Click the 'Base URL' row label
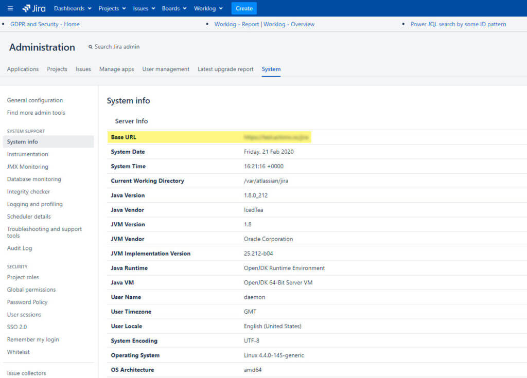The height and width of the screenshot is (378, 527). pos(124,137)
